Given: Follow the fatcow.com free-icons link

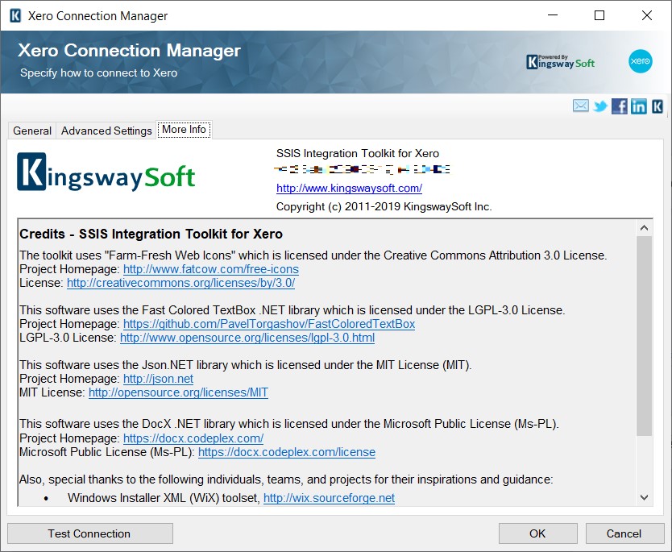Looking at the screenshot, I should click(211, 269).
